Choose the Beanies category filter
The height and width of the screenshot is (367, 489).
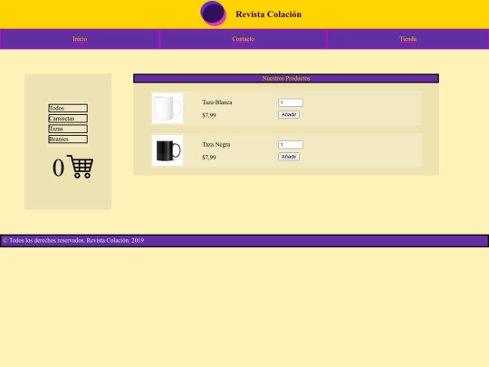(x=68, y=140)
